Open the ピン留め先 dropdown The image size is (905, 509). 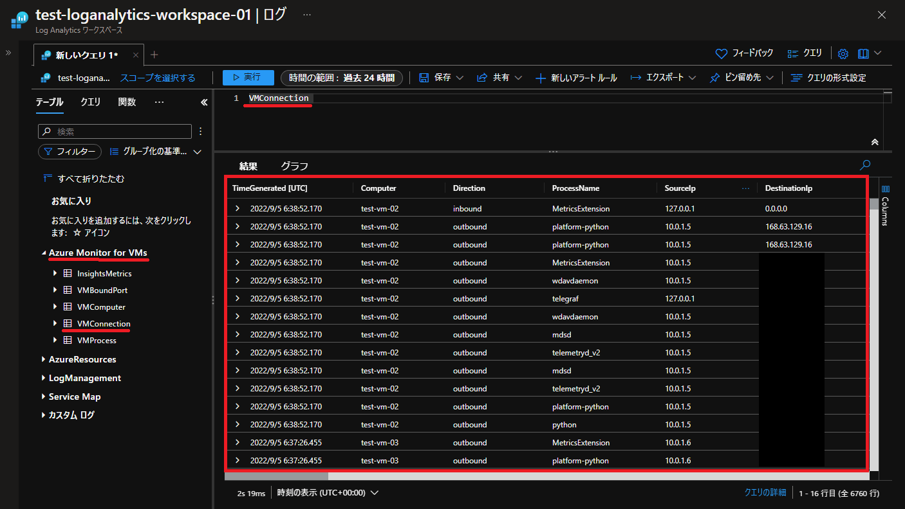tap(742, 78)
